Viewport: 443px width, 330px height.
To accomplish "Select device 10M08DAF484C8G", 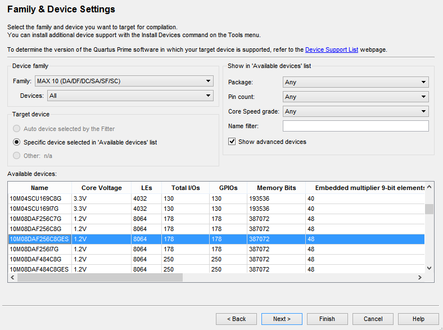I will 216,259.
